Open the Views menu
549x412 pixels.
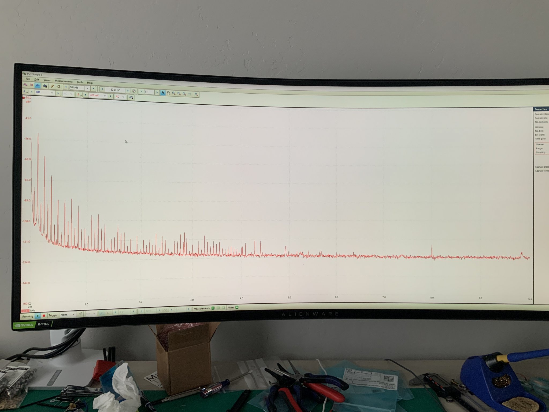coord(47,80)
